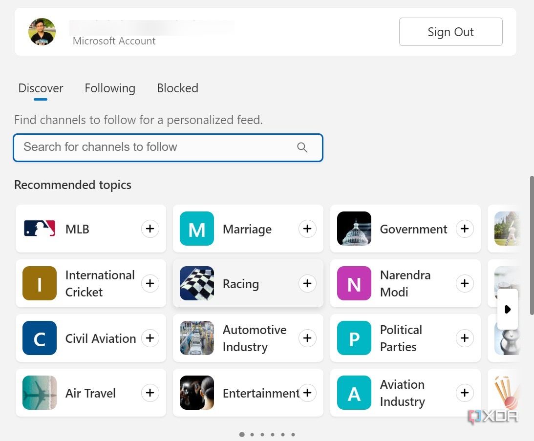Open the Automotive Industry label
534x441 pixels.
coord(255,338)
